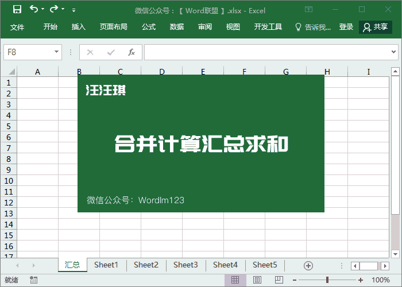402x287 pixels.
Task: Switch to the 审阅 tab
Action: (205, 26)
